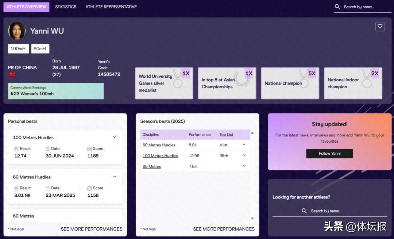This screenshot has height=239, width=394.
Task: Select the 100mH discipline tag
Action: coord(18,49)
